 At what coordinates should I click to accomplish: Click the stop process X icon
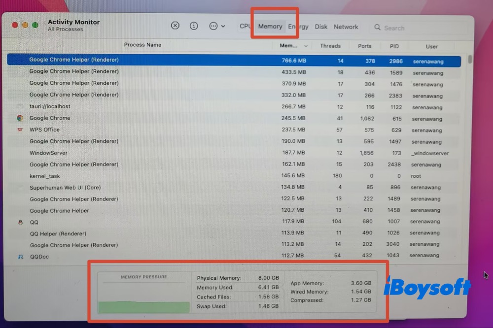pyautogui.click(x=175, y=26)
